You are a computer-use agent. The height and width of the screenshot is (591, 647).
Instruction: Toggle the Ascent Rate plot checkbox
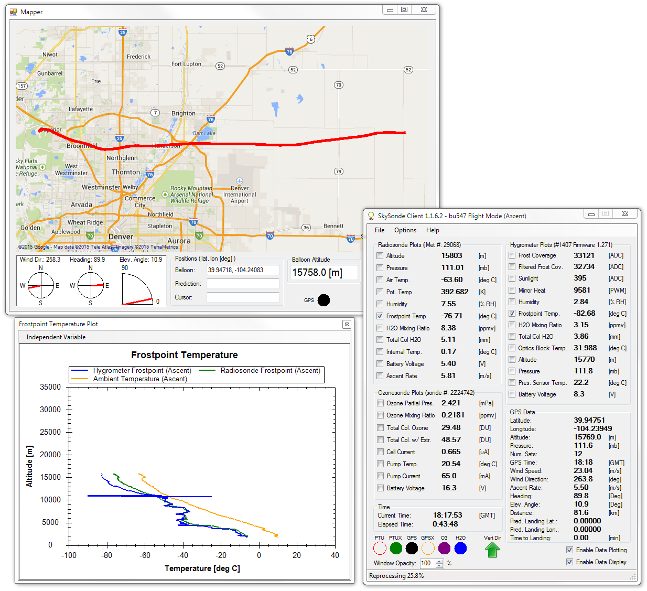click(x=380, y=376)
